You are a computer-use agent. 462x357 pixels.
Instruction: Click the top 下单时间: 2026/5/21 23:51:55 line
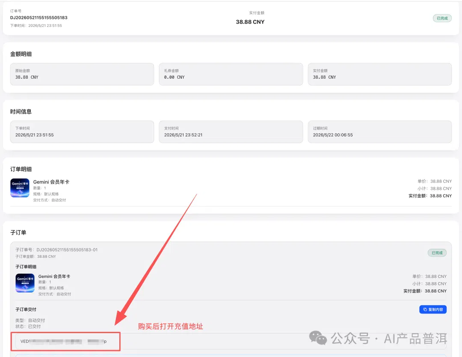pyautogui.click(x=36, y=26)
